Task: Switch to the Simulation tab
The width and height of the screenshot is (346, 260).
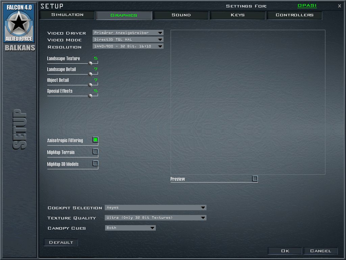Action: [67, 15]
